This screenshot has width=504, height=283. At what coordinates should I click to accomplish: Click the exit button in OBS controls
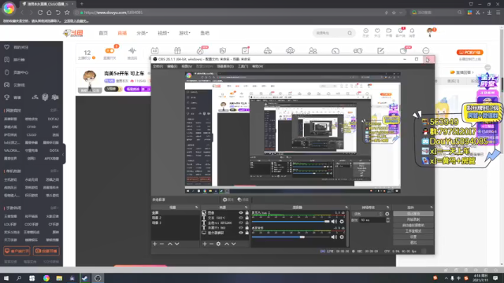413,243
